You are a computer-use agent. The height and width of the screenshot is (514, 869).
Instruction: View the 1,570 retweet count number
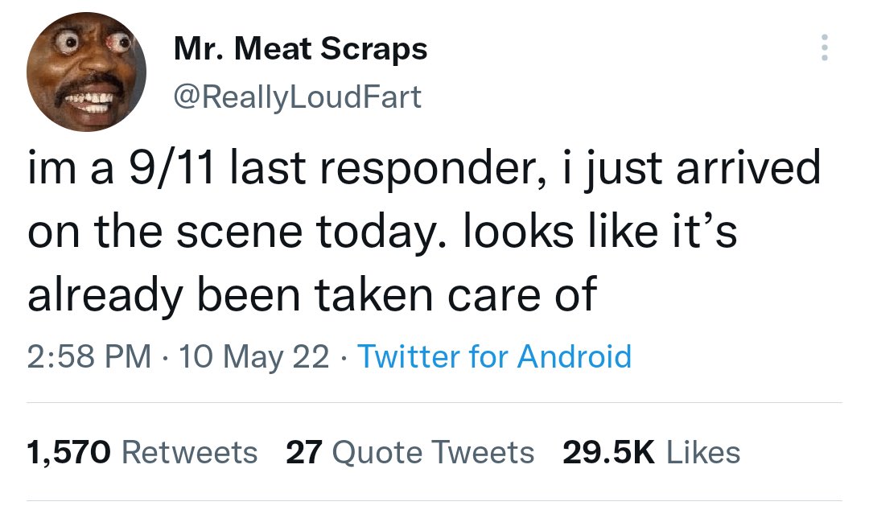point(68,453)
